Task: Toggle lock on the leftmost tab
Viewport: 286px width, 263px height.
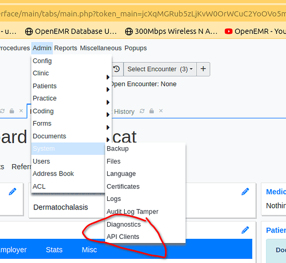Action: click(12, 111)
